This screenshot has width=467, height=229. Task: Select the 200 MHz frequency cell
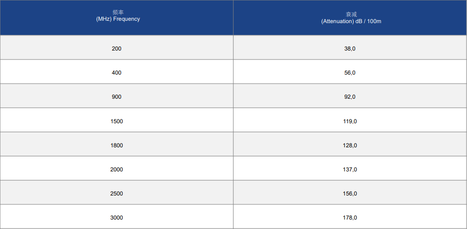click(x=117, y=47)
